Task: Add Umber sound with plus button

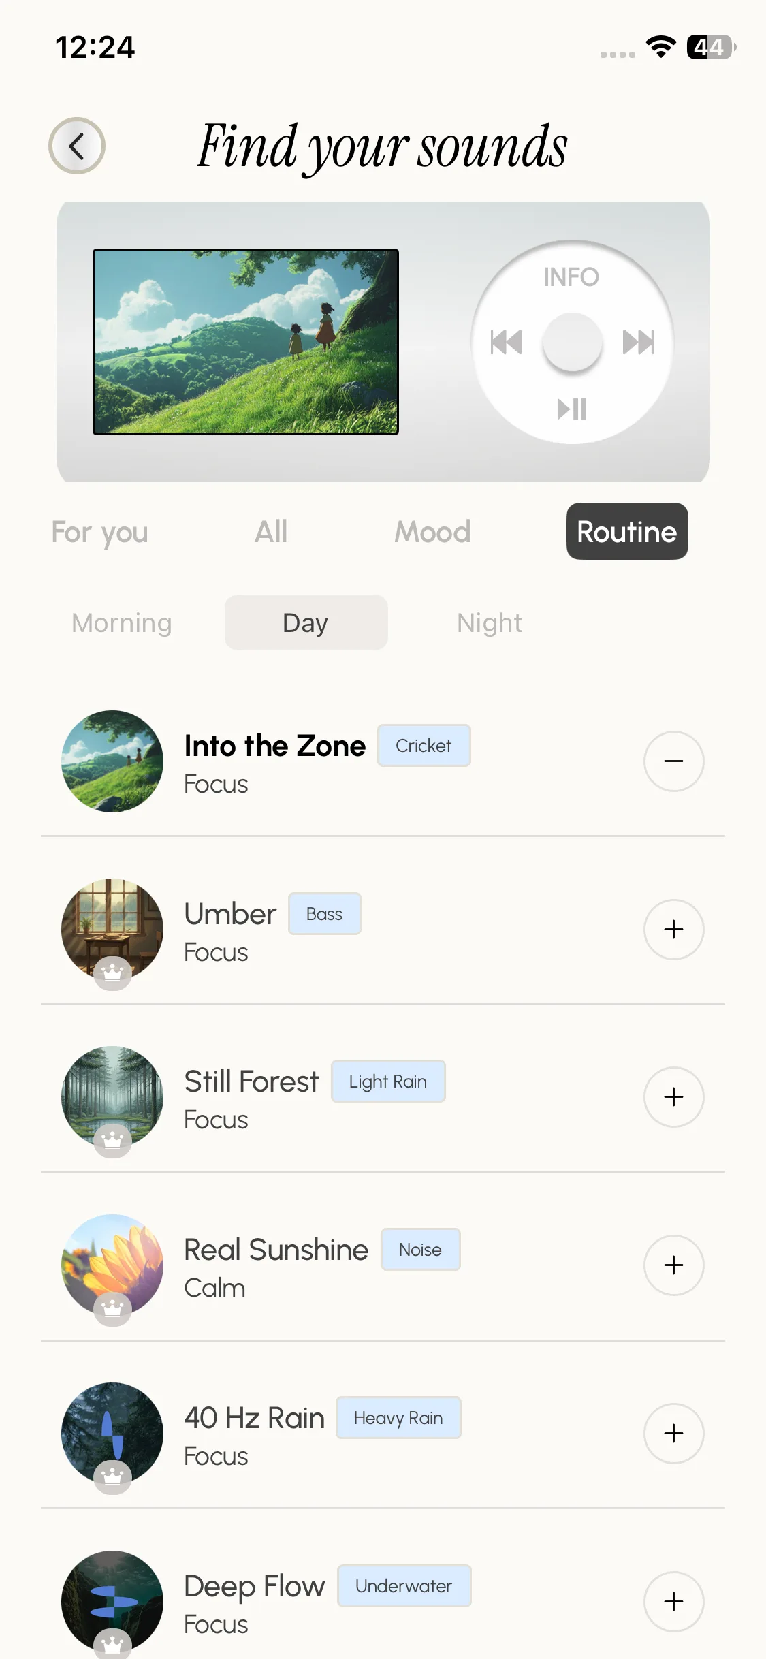Action: tap(673, 930)
